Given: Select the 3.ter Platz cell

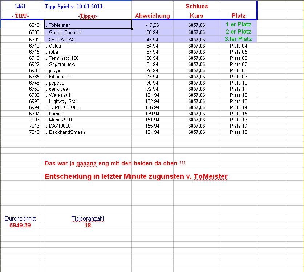Looking at the screenshot, I should [x=239, y=39].
